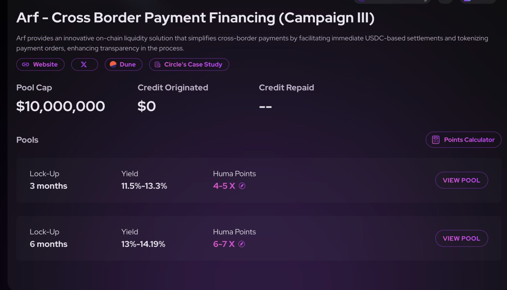Click the $10,000,000 Pool Cap value

click(x=61, y=106)
